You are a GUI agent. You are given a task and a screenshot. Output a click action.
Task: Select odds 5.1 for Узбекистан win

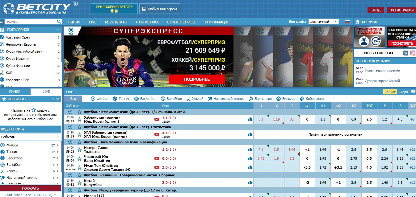pyautogui.click(x=261, y=119)
